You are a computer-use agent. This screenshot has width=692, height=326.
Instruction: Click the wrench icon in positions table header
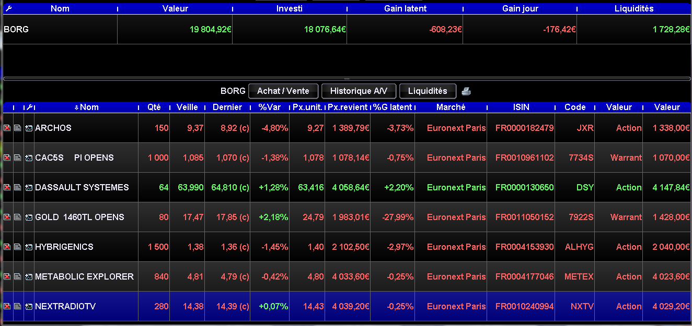point(29,107)
